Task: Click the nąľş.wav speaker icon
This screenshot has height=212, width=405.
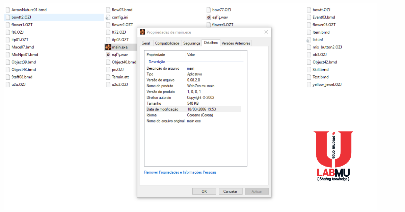Action: [108, 55]
